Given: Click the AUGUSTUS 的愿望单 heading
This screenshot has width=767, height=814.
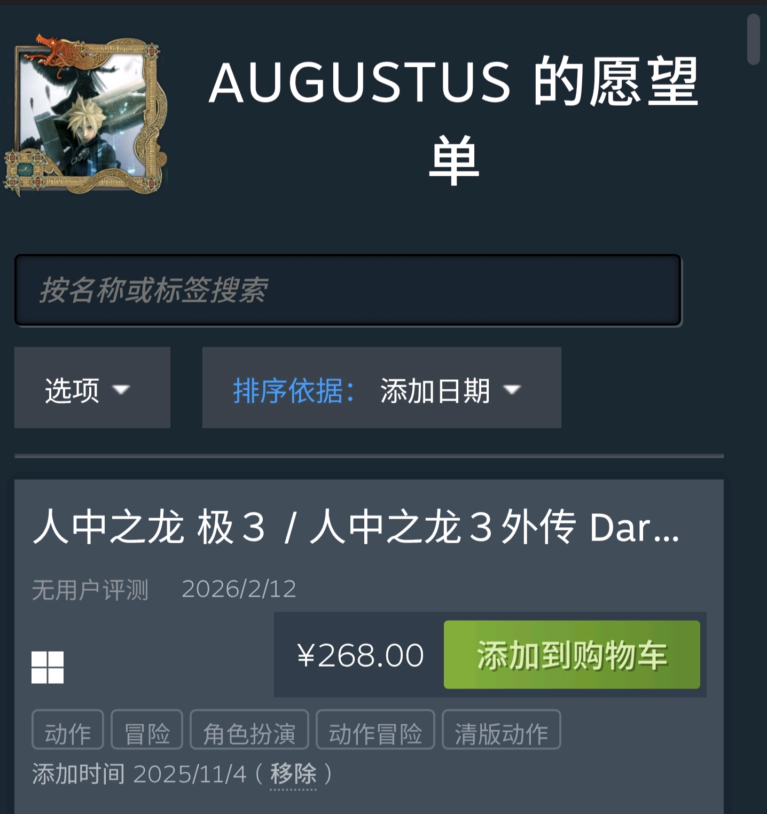Looking at the screenshot, I should [x=453, y=121].
